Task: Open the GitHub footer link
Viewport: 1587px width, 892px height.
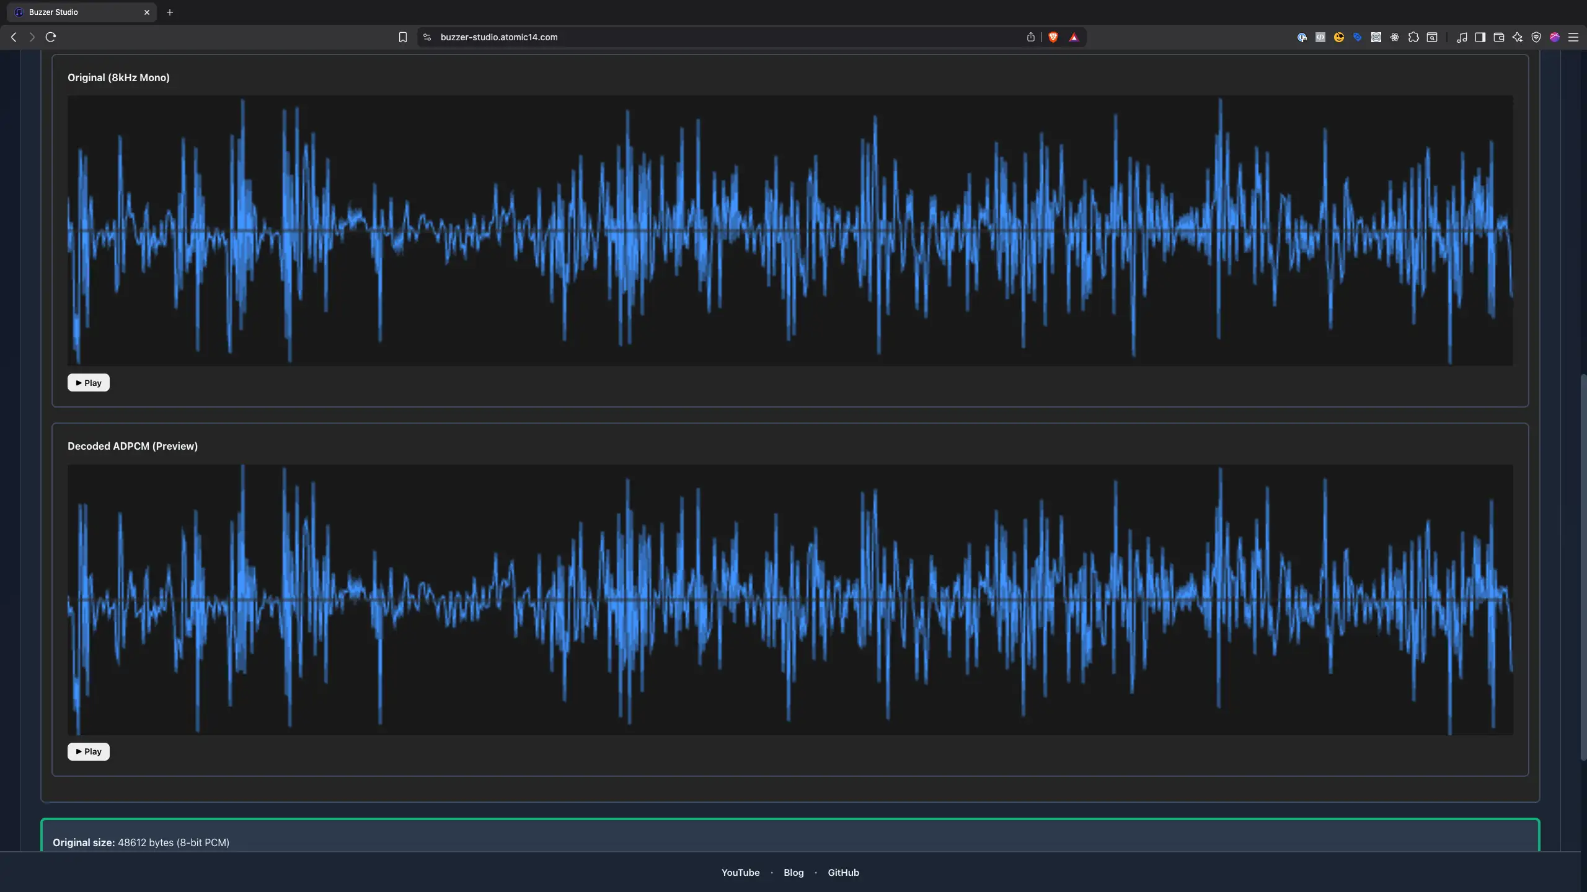Action: (x=843, y=872)
